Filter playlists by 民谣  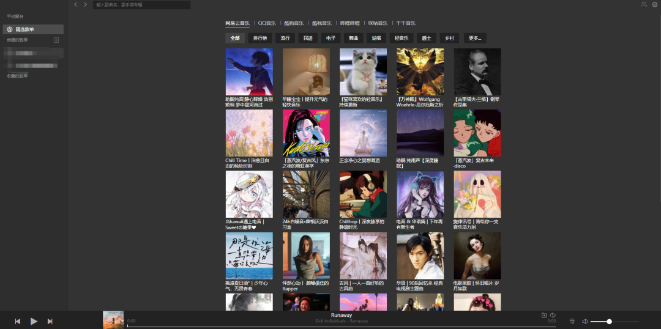tap(308, 38)
